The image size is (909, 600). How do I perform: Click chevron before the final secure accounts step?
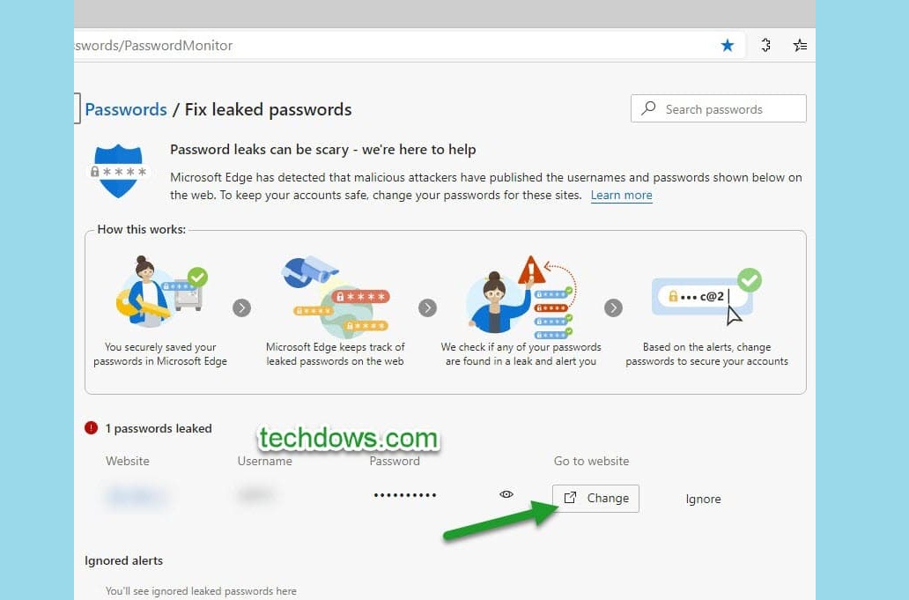point(614,308)
